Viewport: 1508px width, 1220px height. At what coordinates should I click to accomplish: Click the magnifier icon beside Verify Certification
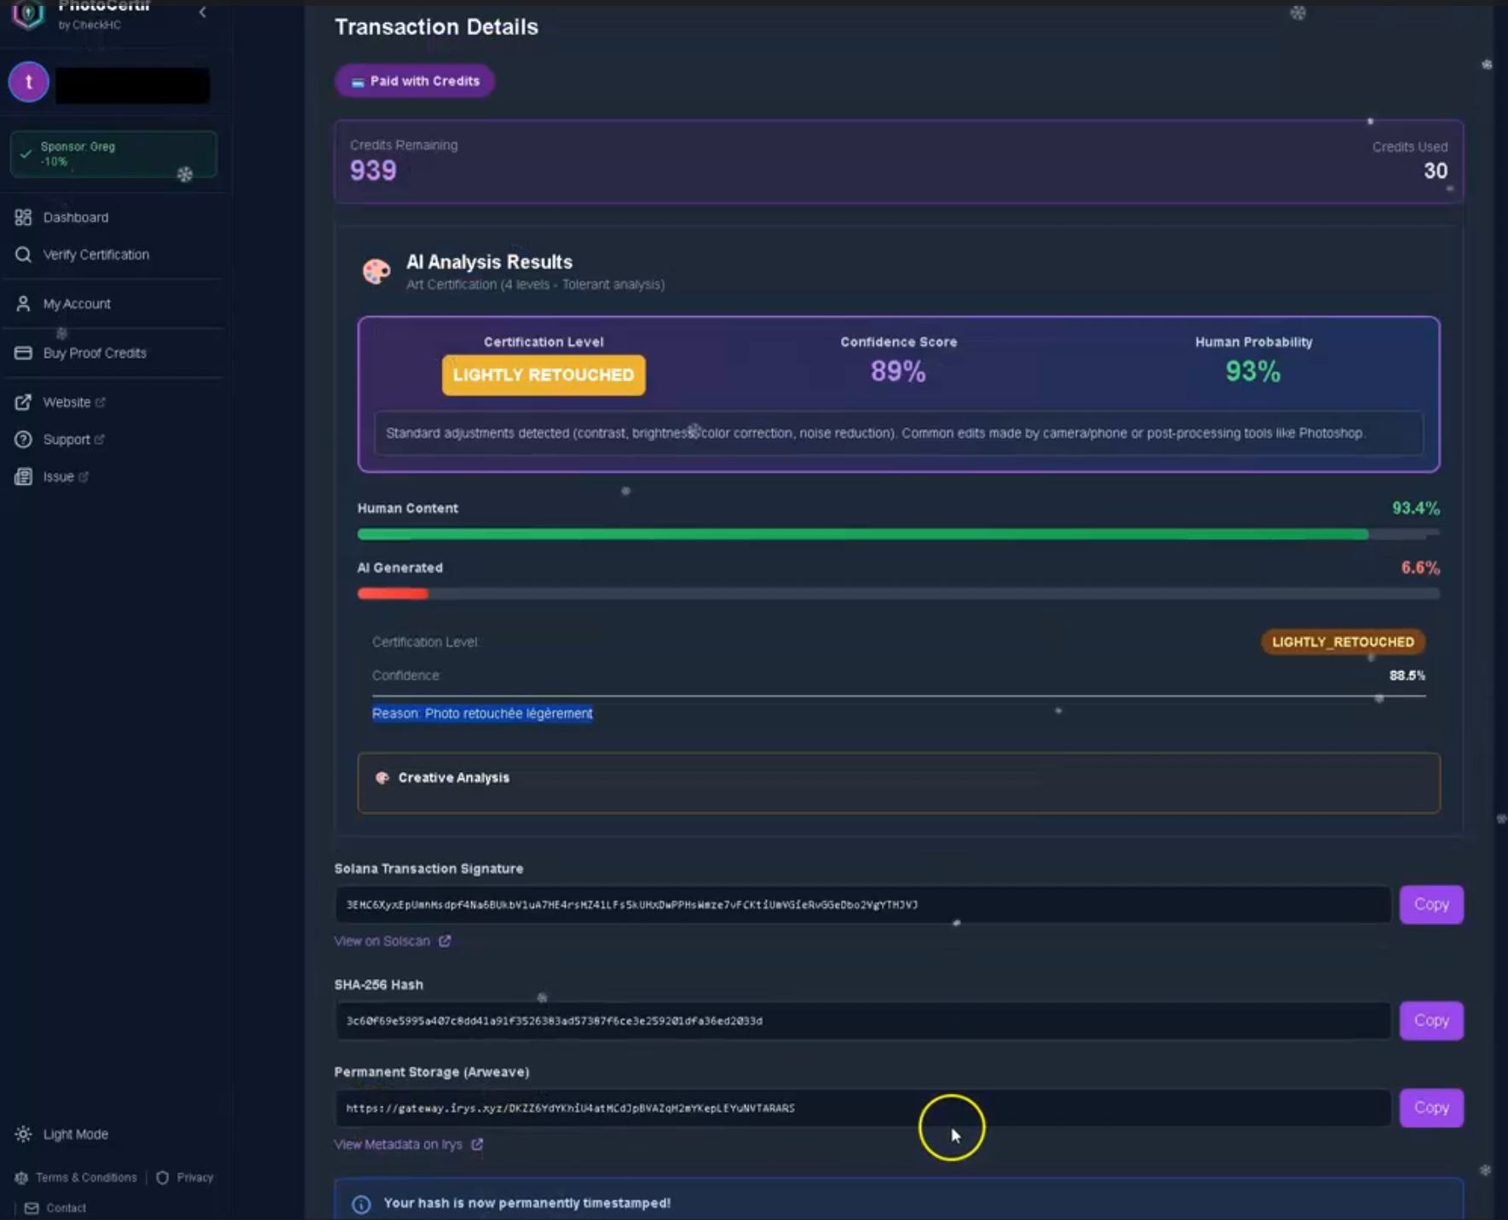pos(24,254)
